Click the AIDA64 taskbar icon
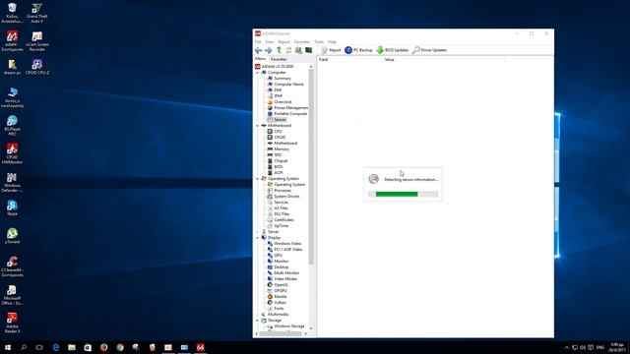630x354 pixels. pos(200,347)
